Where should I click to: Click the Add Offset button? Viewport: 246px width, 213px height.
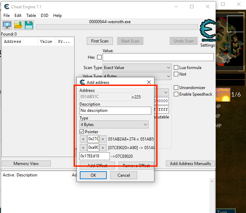coord(97,165)
